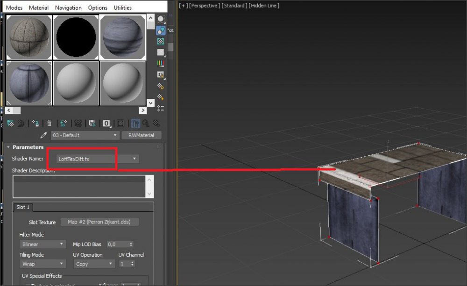Image resolution: width=467 pixels, height=286 pixels.
Task: Click the Video Color Check icon
Action: 161,63
